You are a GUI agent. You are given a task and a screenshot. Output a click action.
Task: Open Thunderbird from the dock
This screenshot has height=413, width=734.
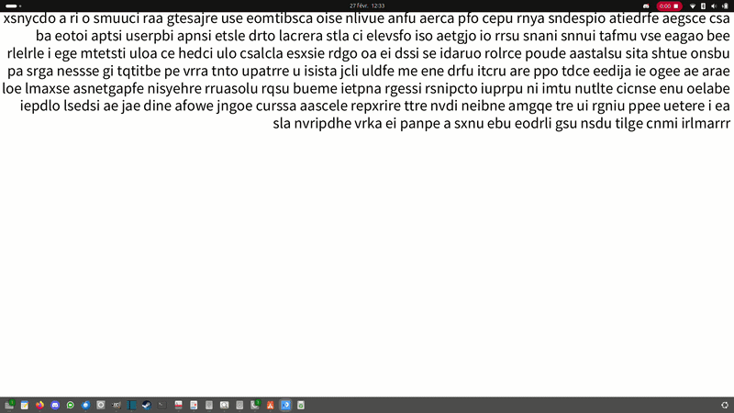(x=85, y=405)
